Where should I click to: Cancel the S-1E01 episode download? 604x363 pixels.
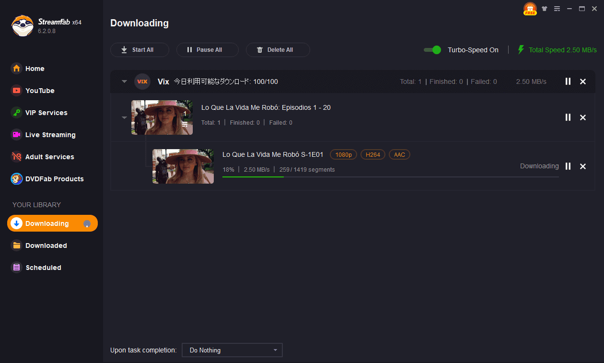click(583, 166)
